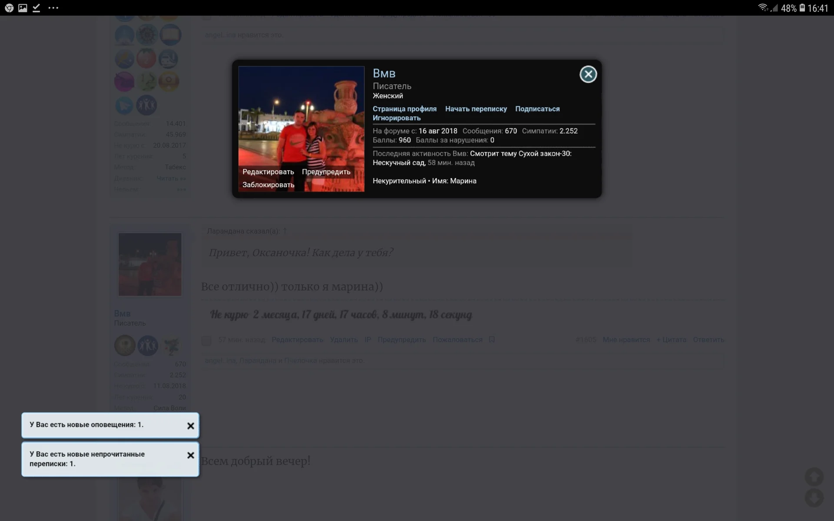Expand the »»» entry next to Непьём
The height and width of the screenshot is (521, 834).
coord(182,189)
